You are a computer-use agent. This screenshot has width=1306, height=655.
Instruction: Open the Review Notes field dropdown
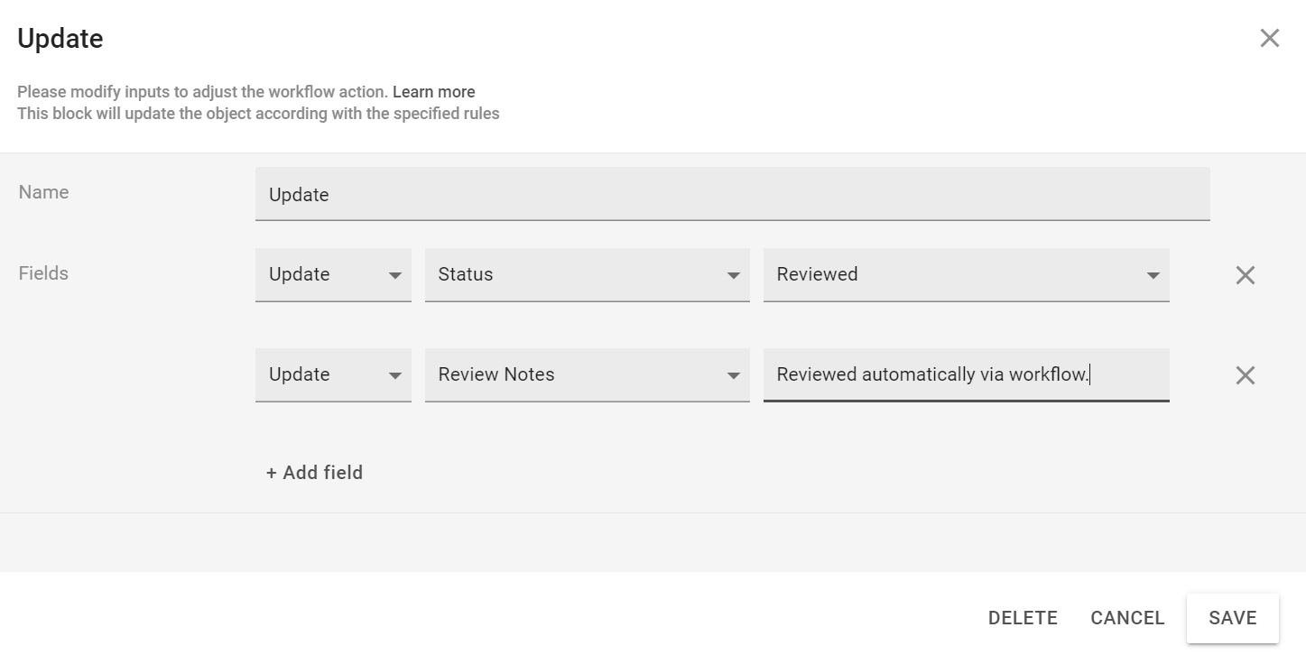click(x=587, y=374)
